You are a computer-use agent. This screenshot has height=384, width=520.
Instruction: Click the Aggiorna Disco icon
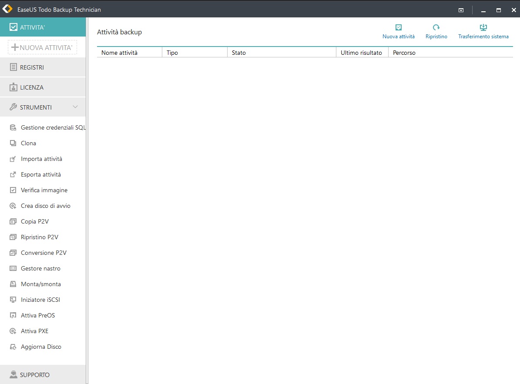pos(13,347)
